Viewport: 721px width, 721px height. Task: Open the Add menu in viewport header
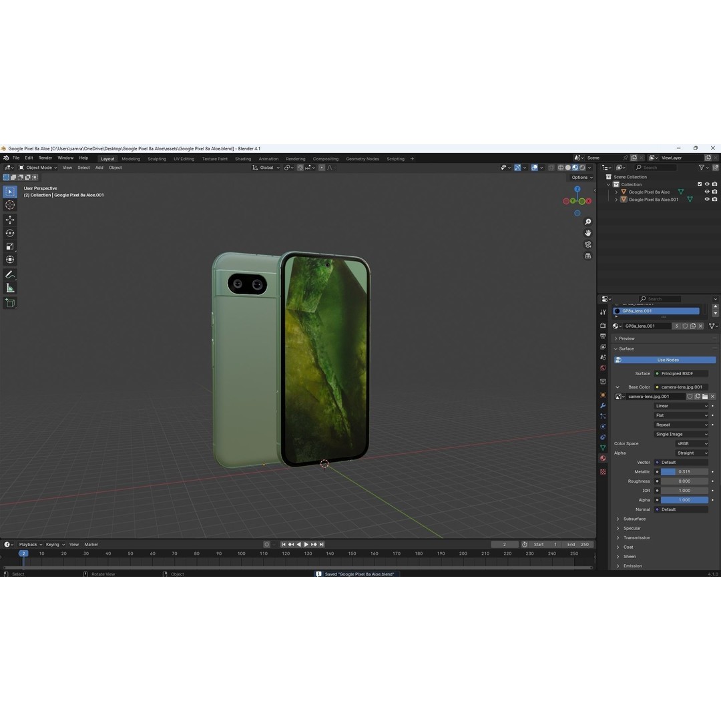pyautogui.click(x=99, y=168)
